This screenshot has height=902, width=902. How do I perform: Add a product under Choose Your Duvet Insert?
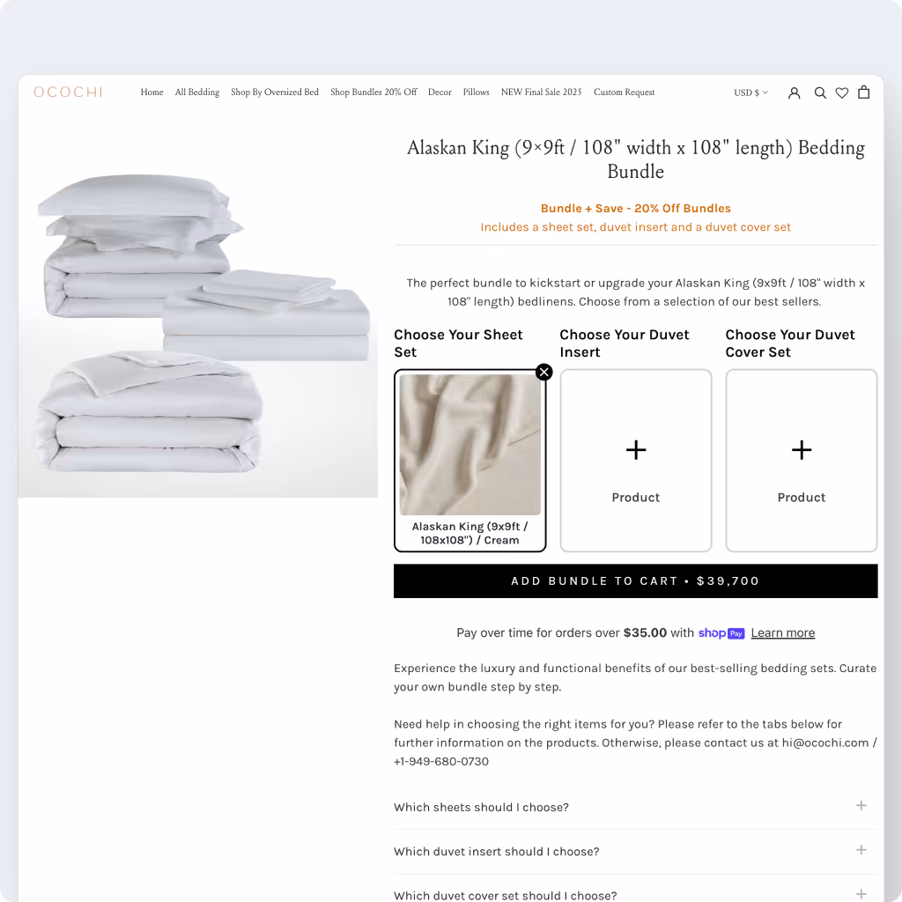pos(636,460)
